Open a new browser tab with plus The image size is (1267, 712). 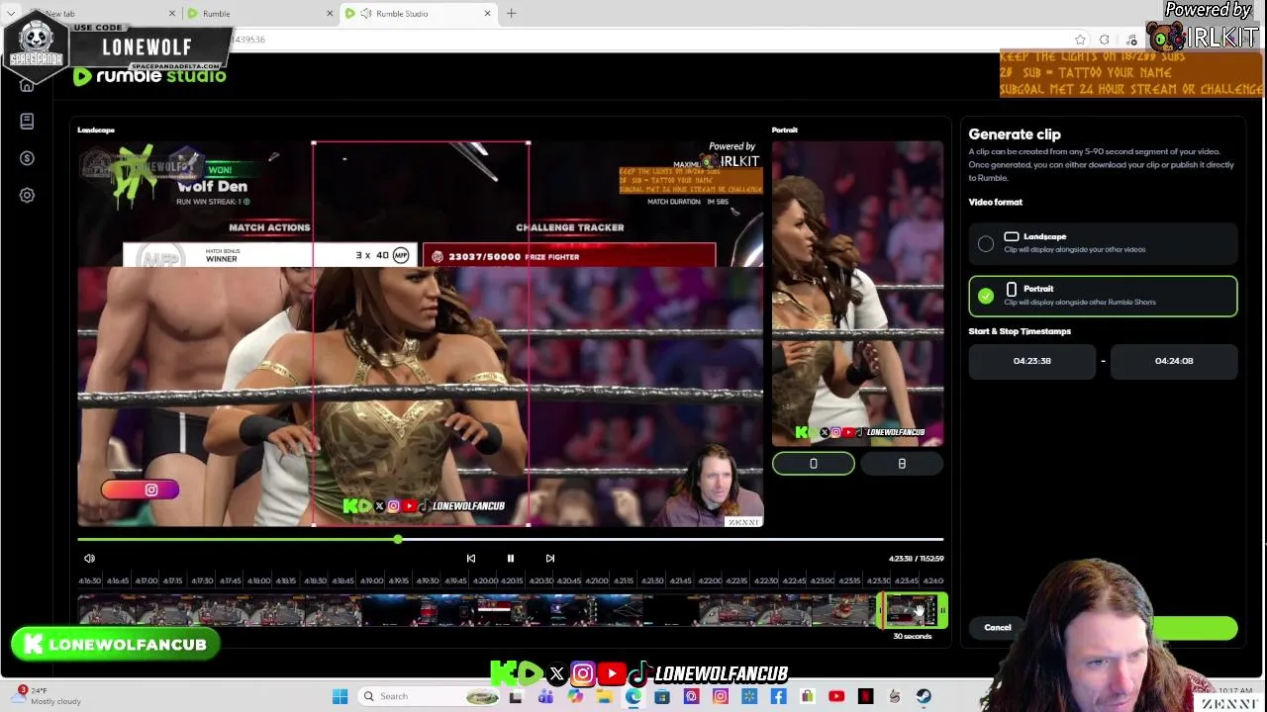(512, 14)
